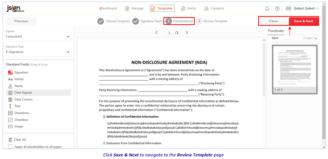Click the Contacts people icon
The height and width of the screenshot is (159, 328).
pos(206,9)
